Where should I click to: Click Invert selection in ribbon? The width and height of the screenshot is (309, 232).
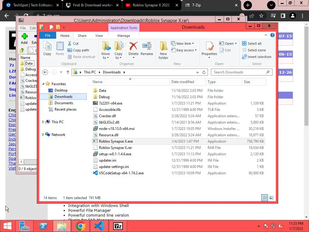[x=257, y=57]
